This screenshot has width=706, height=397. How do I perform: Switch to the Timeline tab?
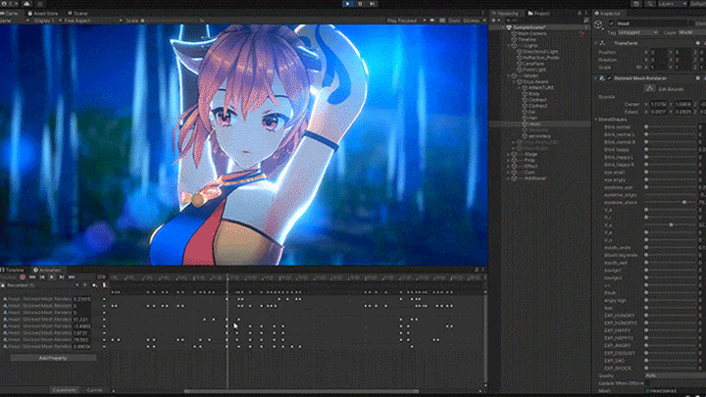click(13, 271)
